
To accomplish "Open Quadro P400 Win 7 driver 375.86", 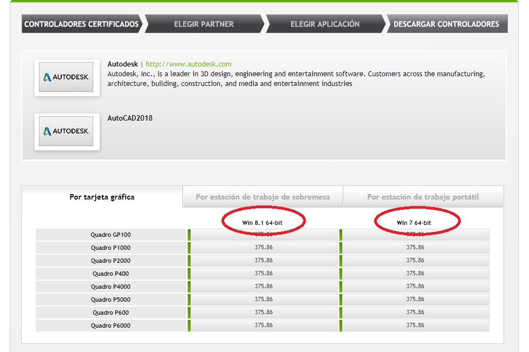I will click(415, 274).
